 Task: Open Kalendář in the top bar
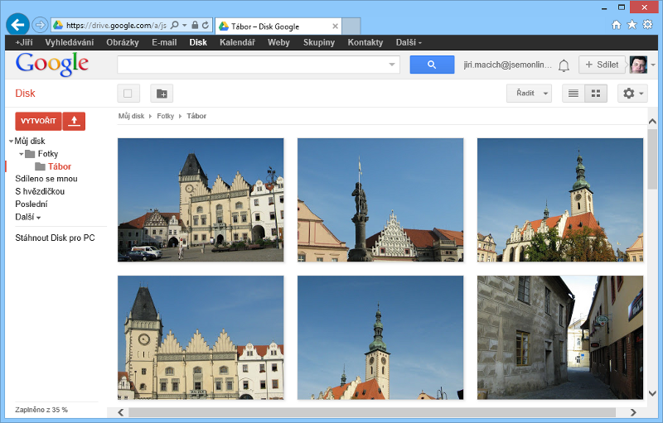[237, 42]
